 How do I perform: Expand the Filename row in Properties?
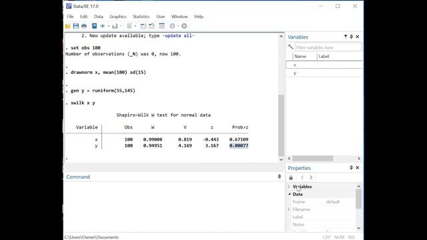tap(289, 209)
